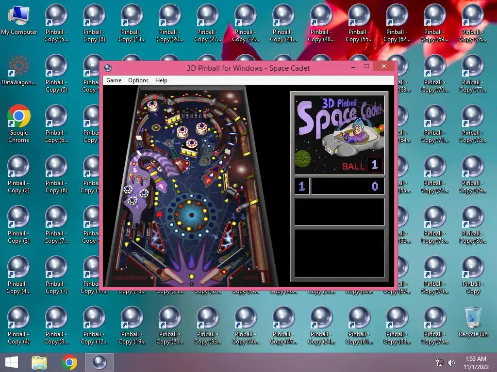Open the Game menu in Pinball
Screen dimensions: 497x372
114,80
